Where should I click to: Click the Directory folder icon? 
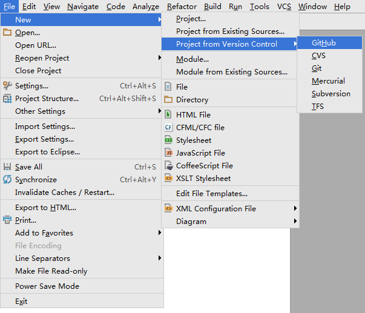pos(168,99)
